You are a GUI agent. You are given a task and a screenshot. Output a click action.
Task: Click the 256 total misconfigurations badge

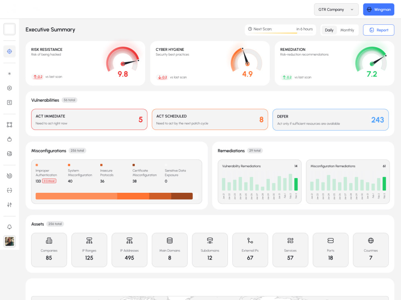click(x=77, y=150)
